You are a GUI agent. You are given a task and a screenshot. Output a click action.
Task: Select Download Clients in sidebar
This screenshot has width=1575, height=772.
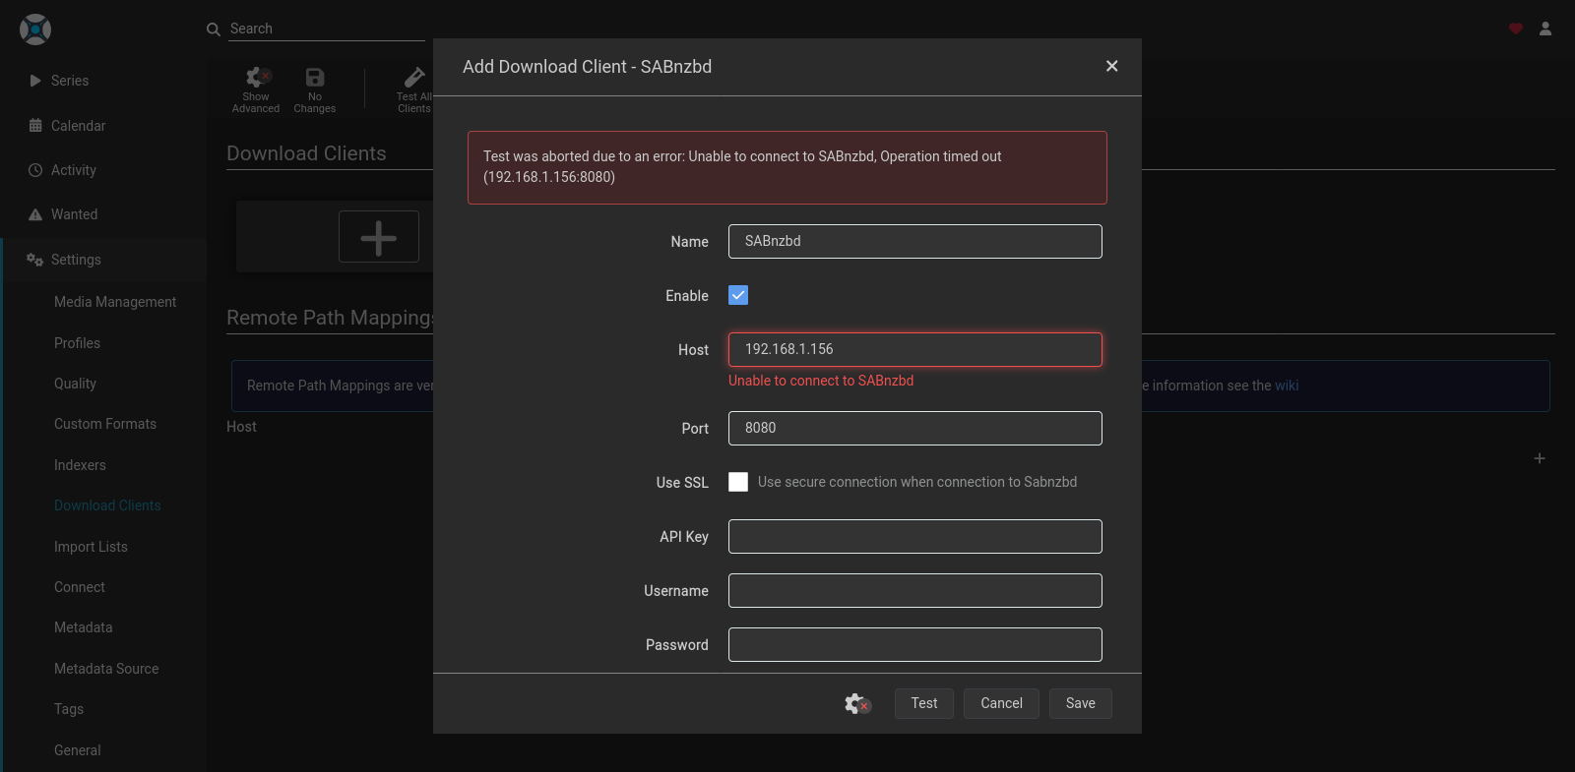[x=107, y=505]
